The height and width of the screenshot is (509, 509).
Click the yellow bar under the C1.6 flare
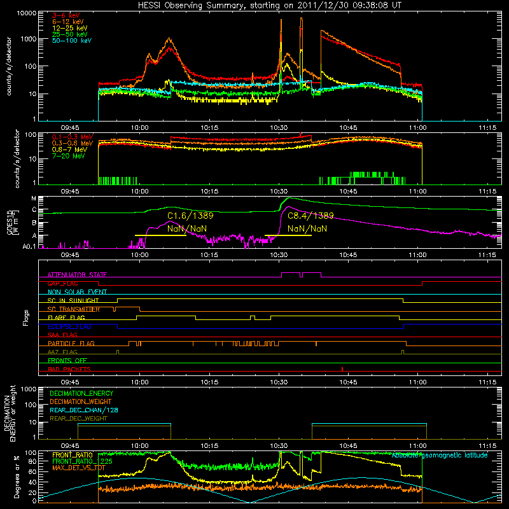click(160, 235)
